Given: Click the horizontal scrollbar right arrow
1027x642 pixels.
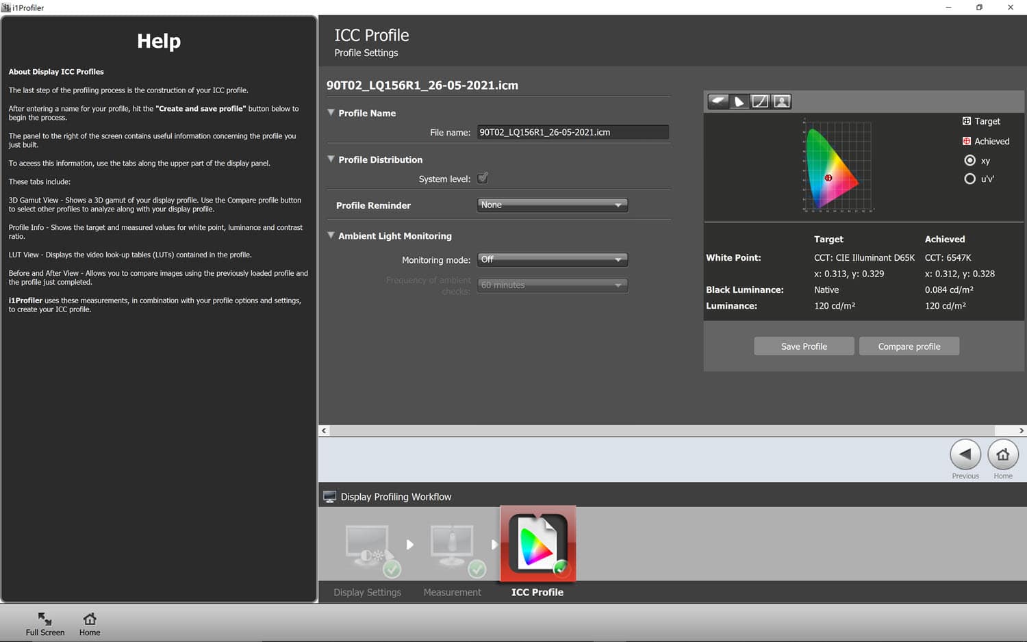Looking at the screenshot, I should [x=1021, y=431].
